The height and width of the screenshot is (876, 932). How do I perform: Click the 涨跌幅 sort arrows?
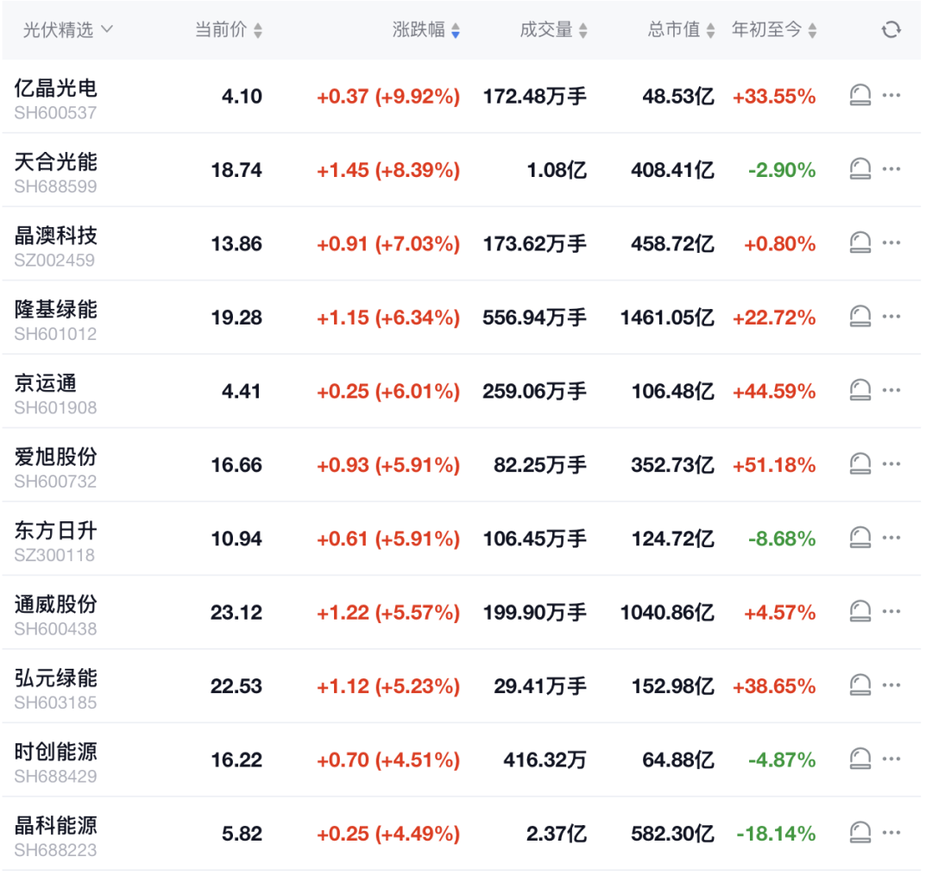click(x=455, y=28)
